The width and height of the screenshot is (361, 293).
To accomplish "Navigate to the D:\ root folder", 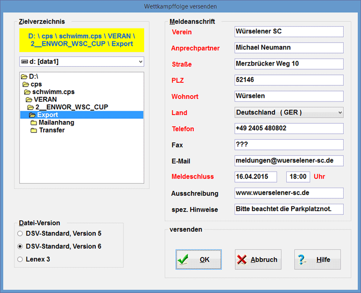I will click(x=33, y=77).
